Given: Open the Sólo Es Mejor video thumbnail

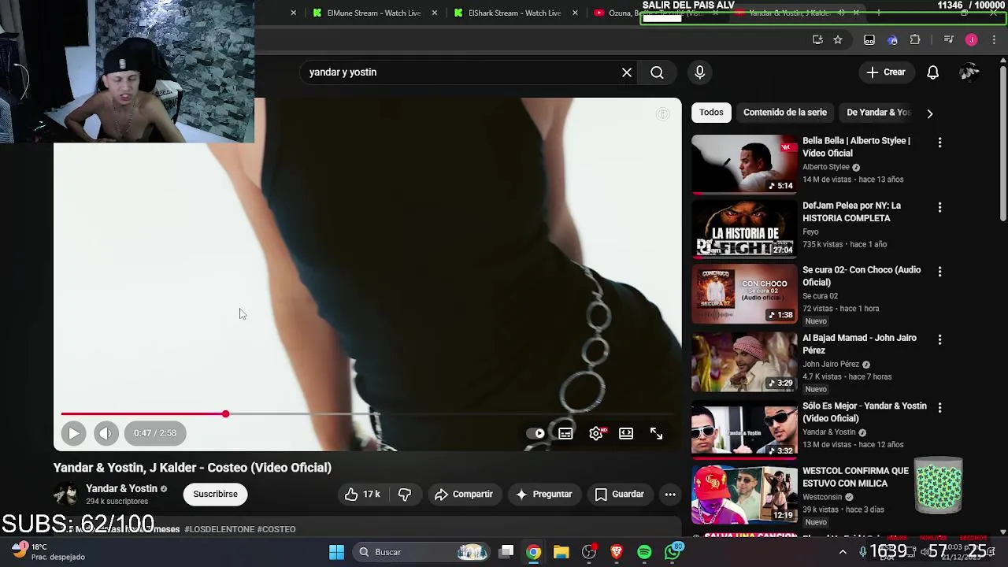Looking at the screenshot, I should [x=744, y=430].
